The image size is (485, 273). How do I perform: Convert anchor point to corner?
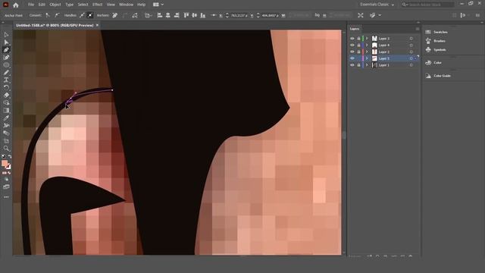(48, 15)
